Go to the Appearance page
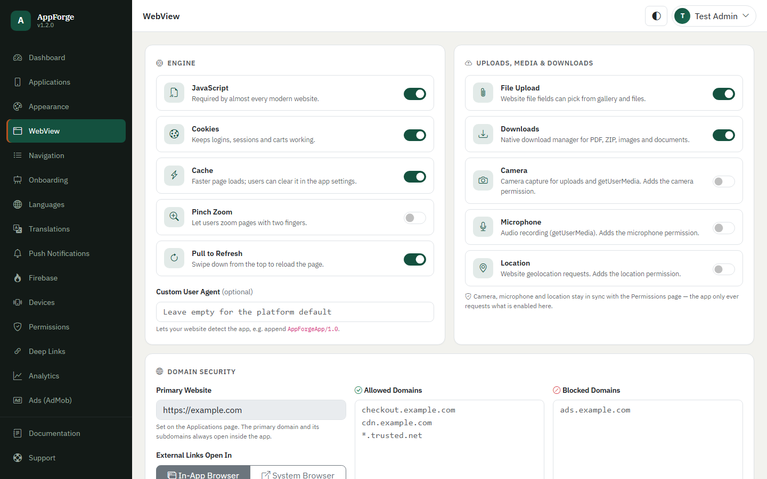767x479 pixels. [x=66, y=106]
